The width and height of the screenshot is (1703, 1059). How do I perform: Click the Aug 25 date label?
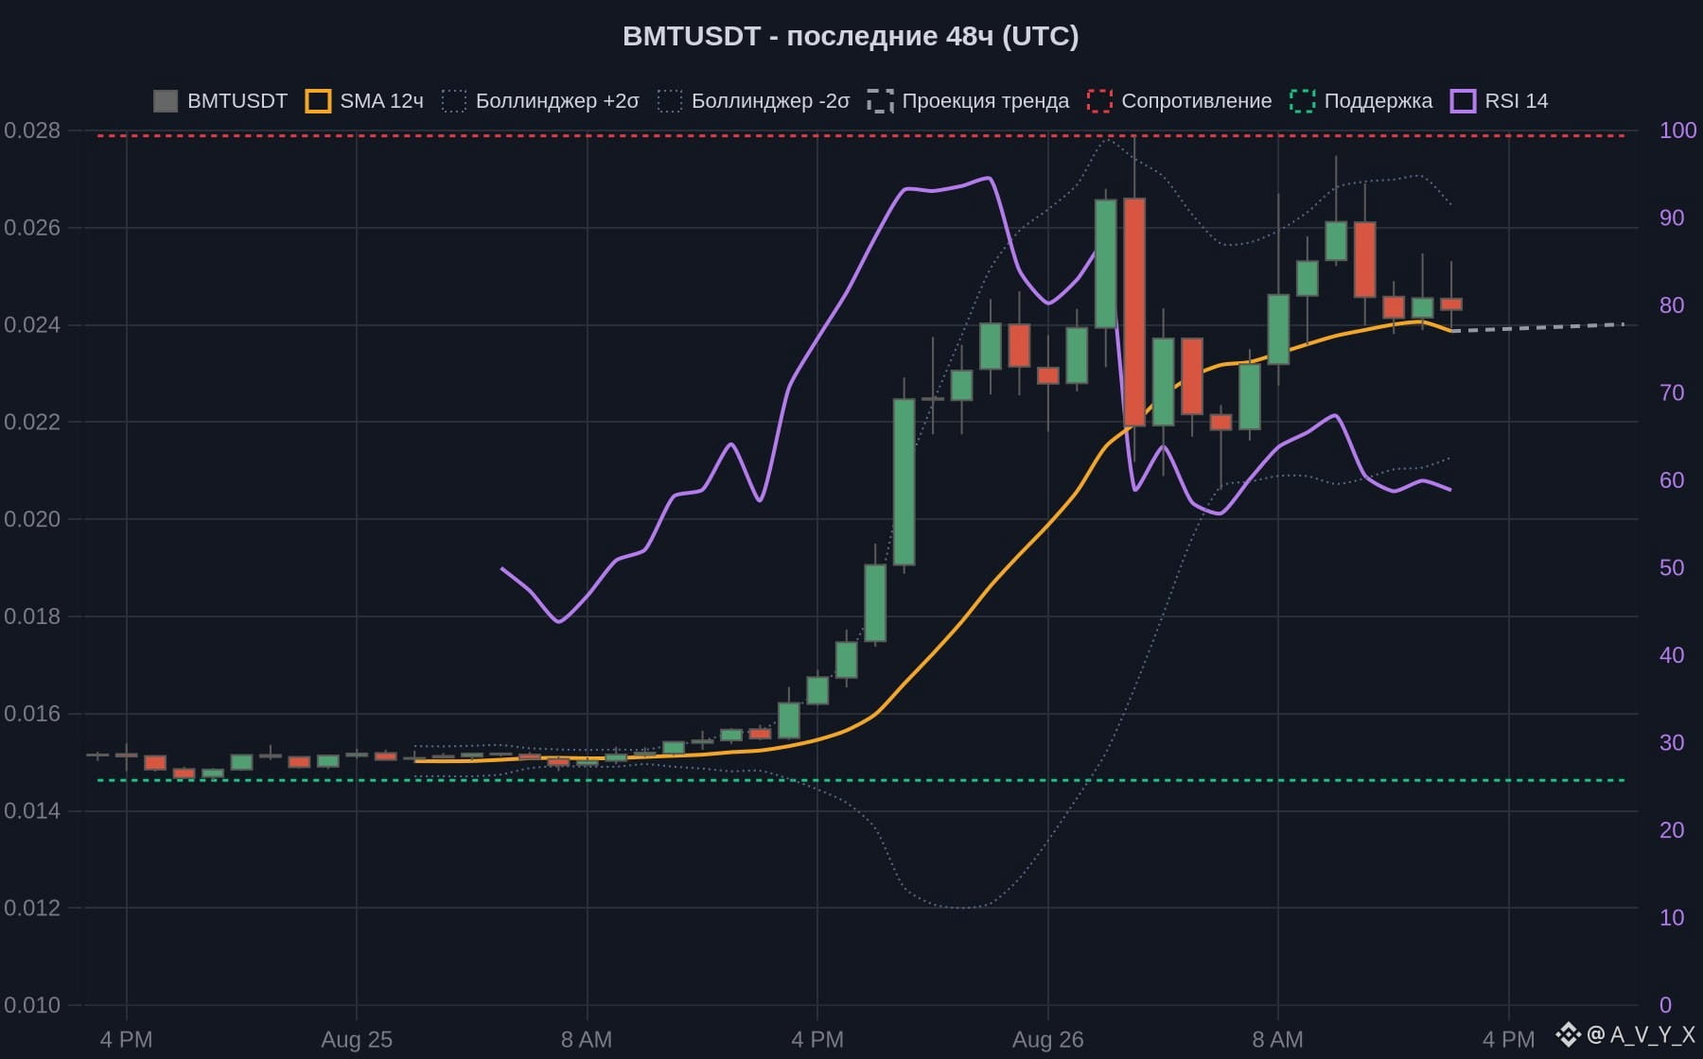[x=357, y=1040]
